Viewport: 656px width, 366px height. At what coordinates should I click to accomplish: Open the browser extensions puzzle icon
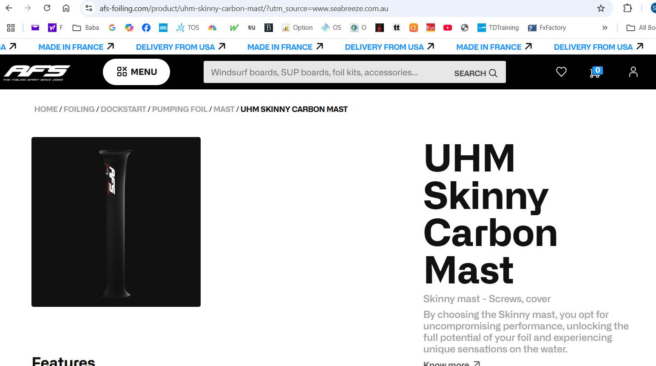[628, 8]
